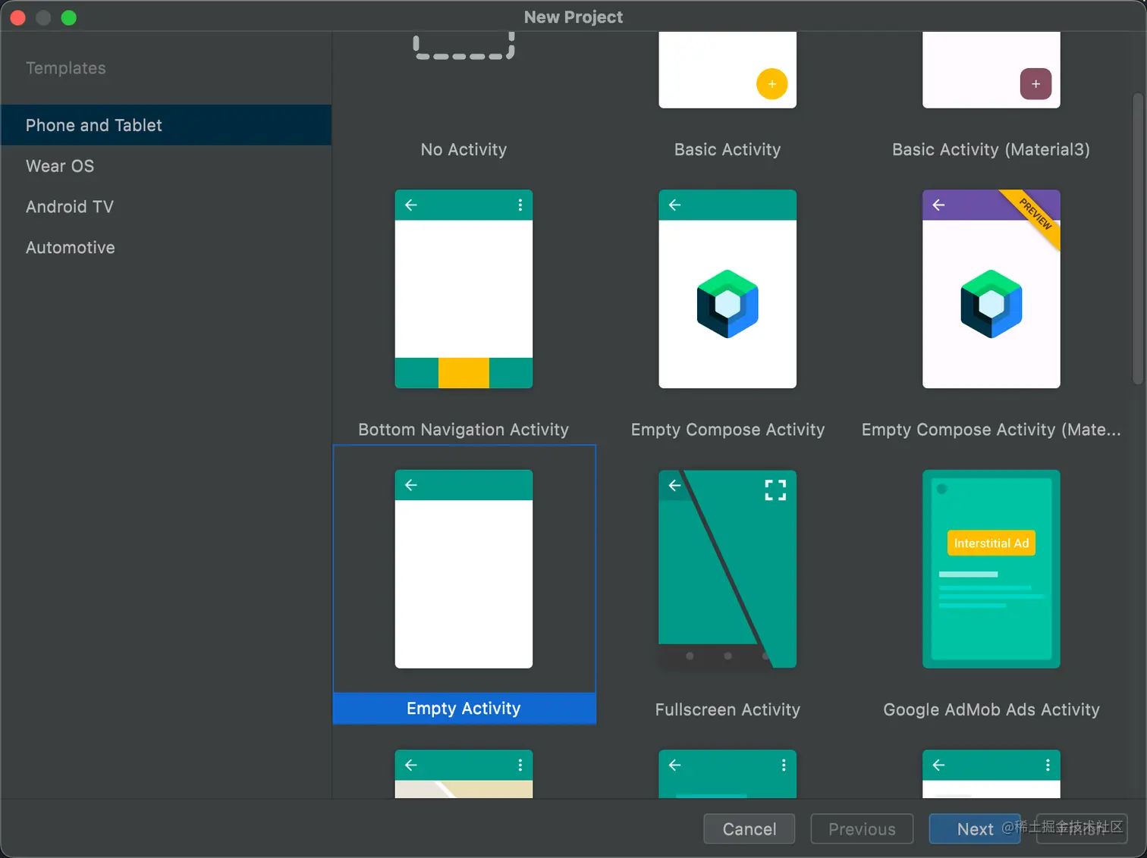Click overflow dots in bottom-row middle template
Screen dimensions: 1147x858
point(784,765)
